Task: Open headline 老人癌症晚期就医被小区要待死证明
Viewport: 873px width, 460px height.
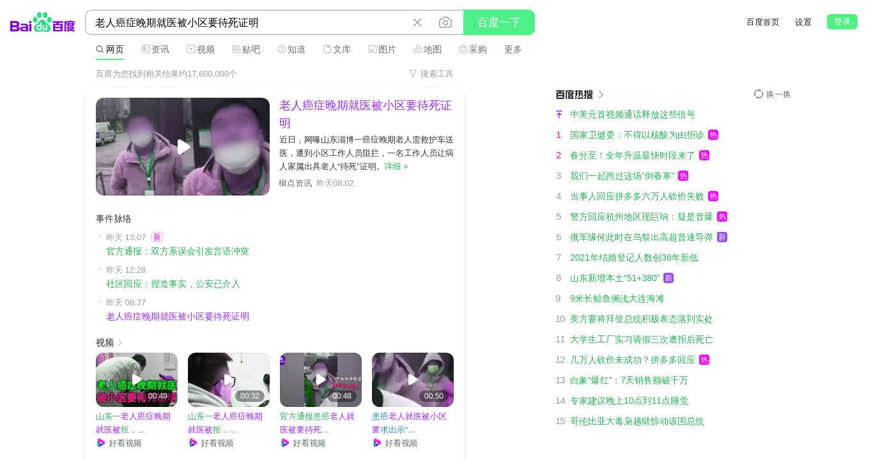Action: pyautogui.click(x=366, y=114)
